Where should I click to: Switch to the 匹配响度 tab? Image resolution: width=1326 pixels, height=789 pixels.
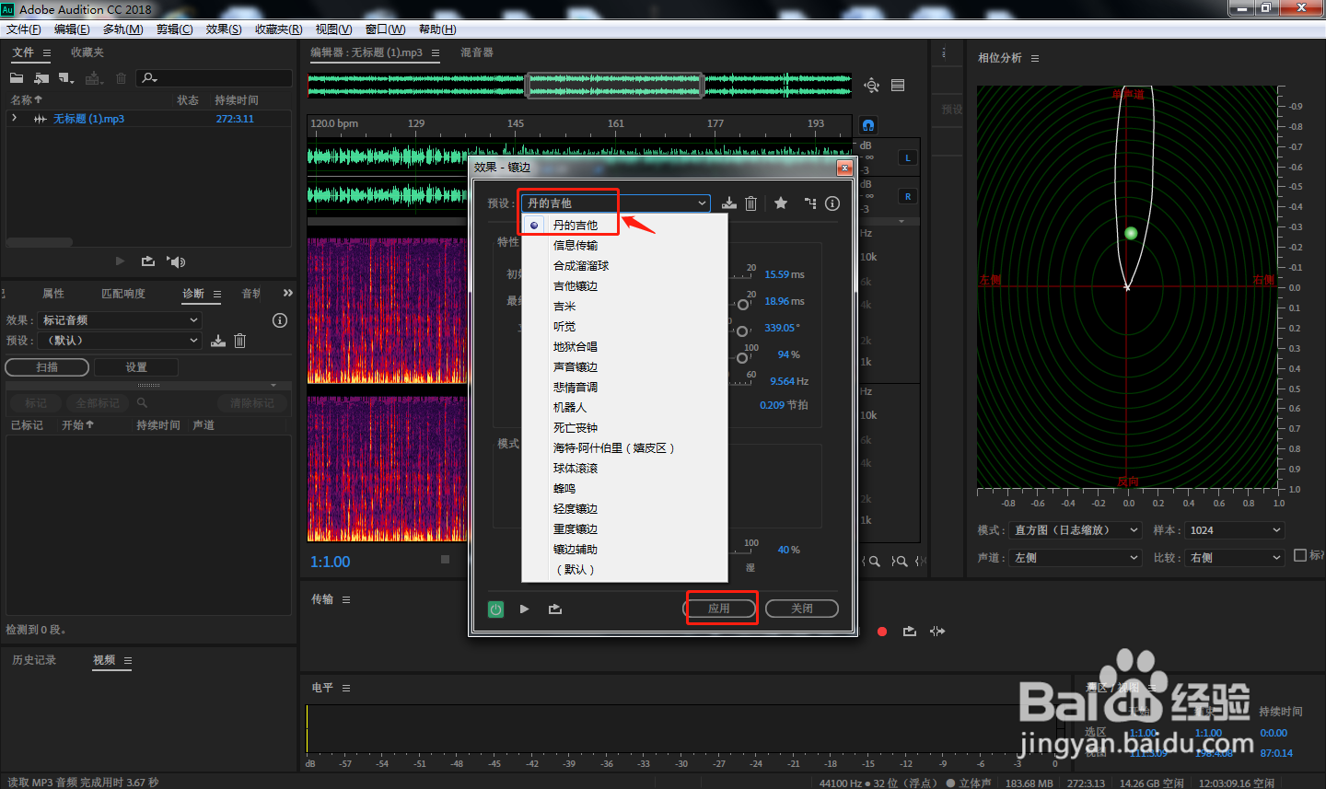click(123, 294)
